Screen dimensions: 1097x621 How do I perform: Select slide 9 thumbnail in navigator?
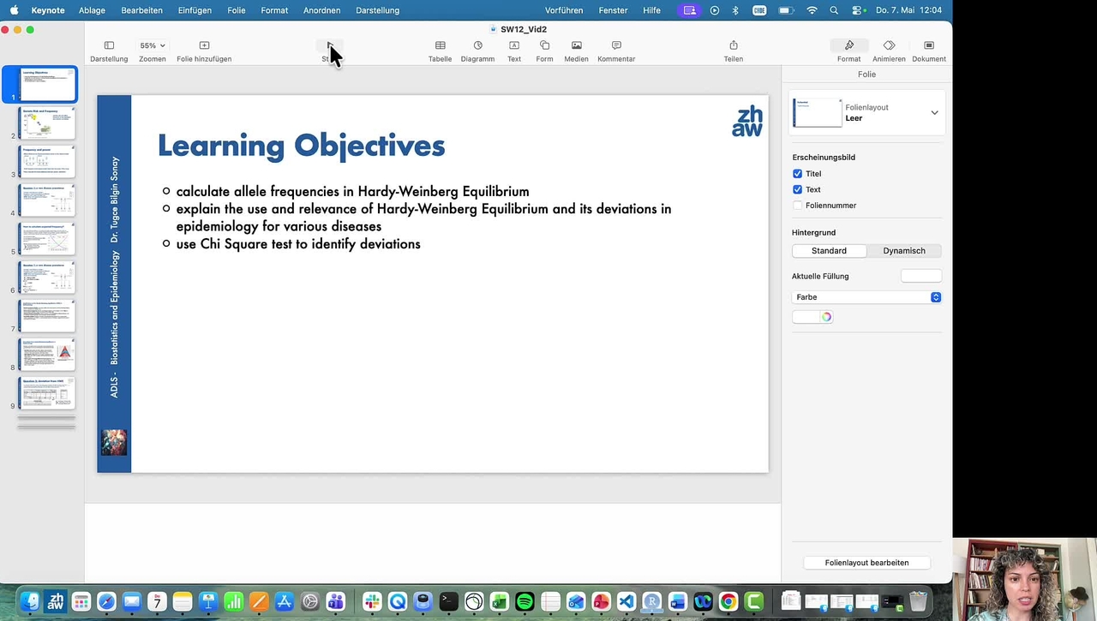pos(47,393)
